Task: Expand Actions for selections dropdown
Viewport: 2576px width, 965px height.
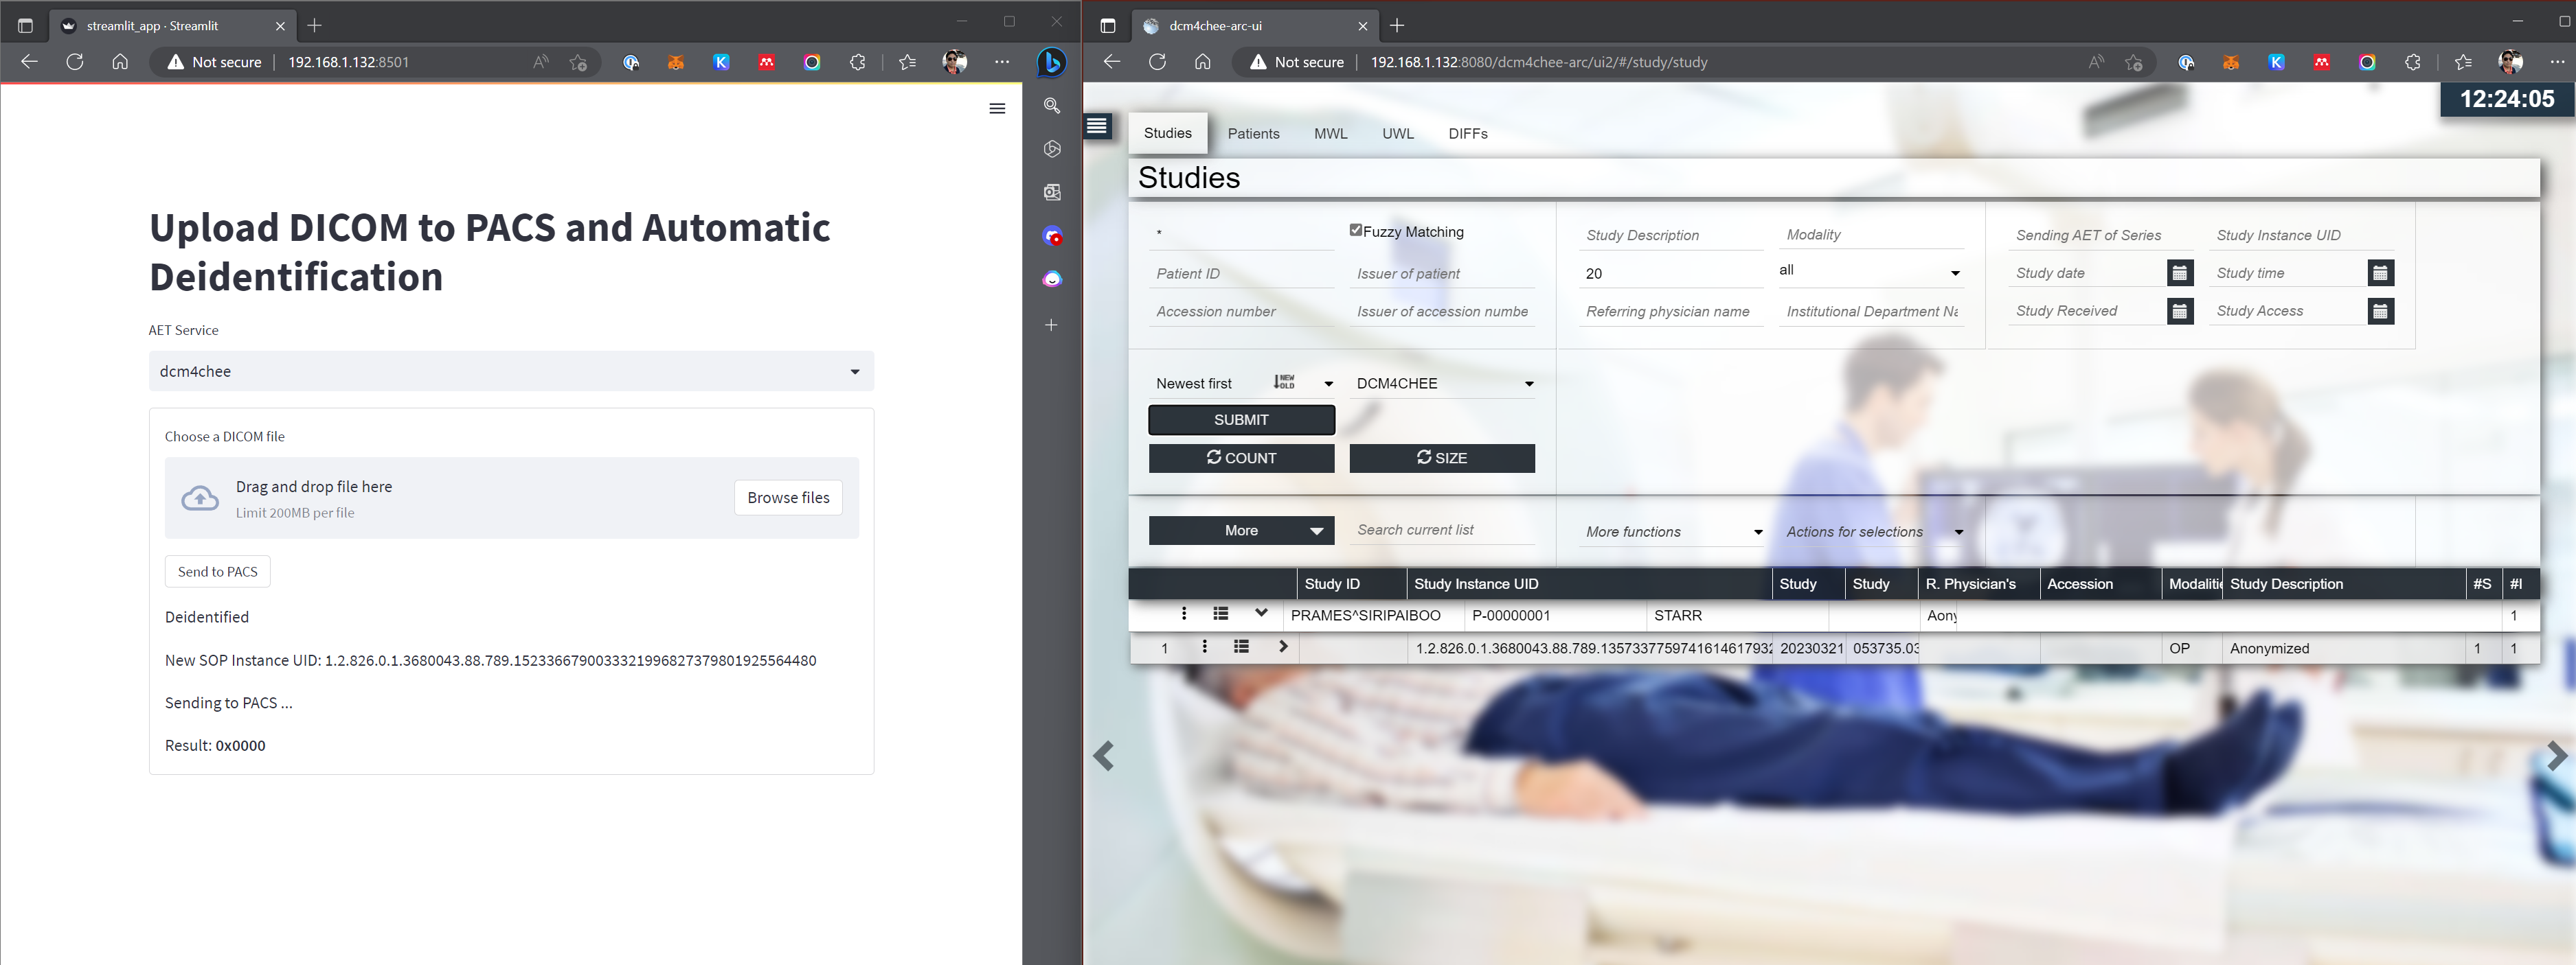Action: coord(1873,533)
